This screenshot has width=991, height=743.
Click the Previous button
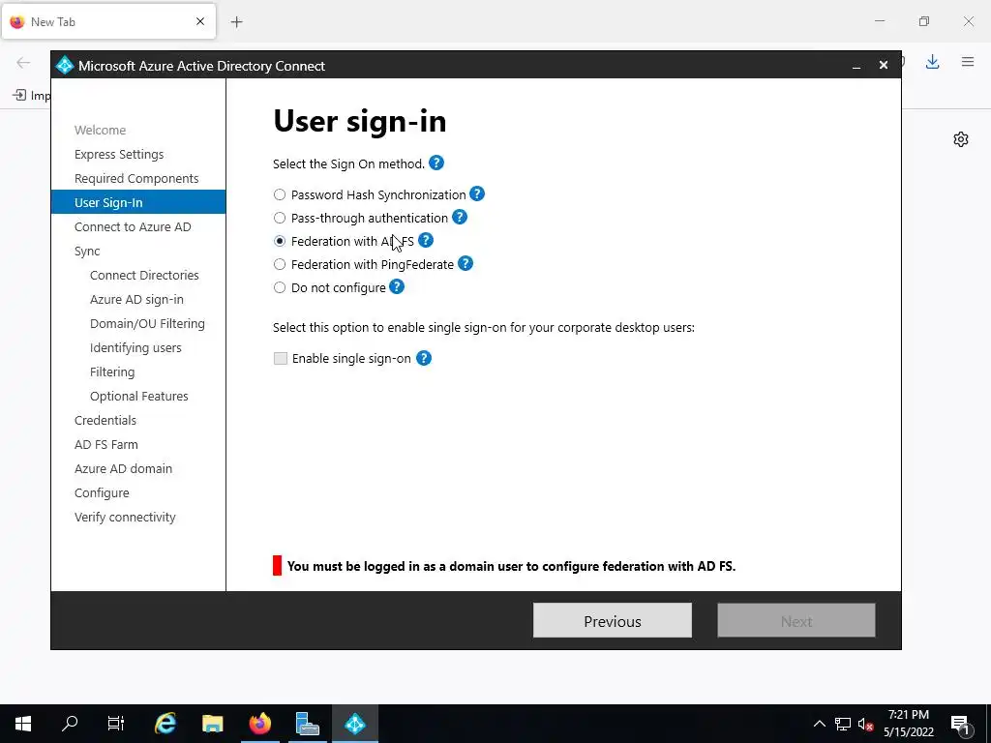[x=613, y=620]
